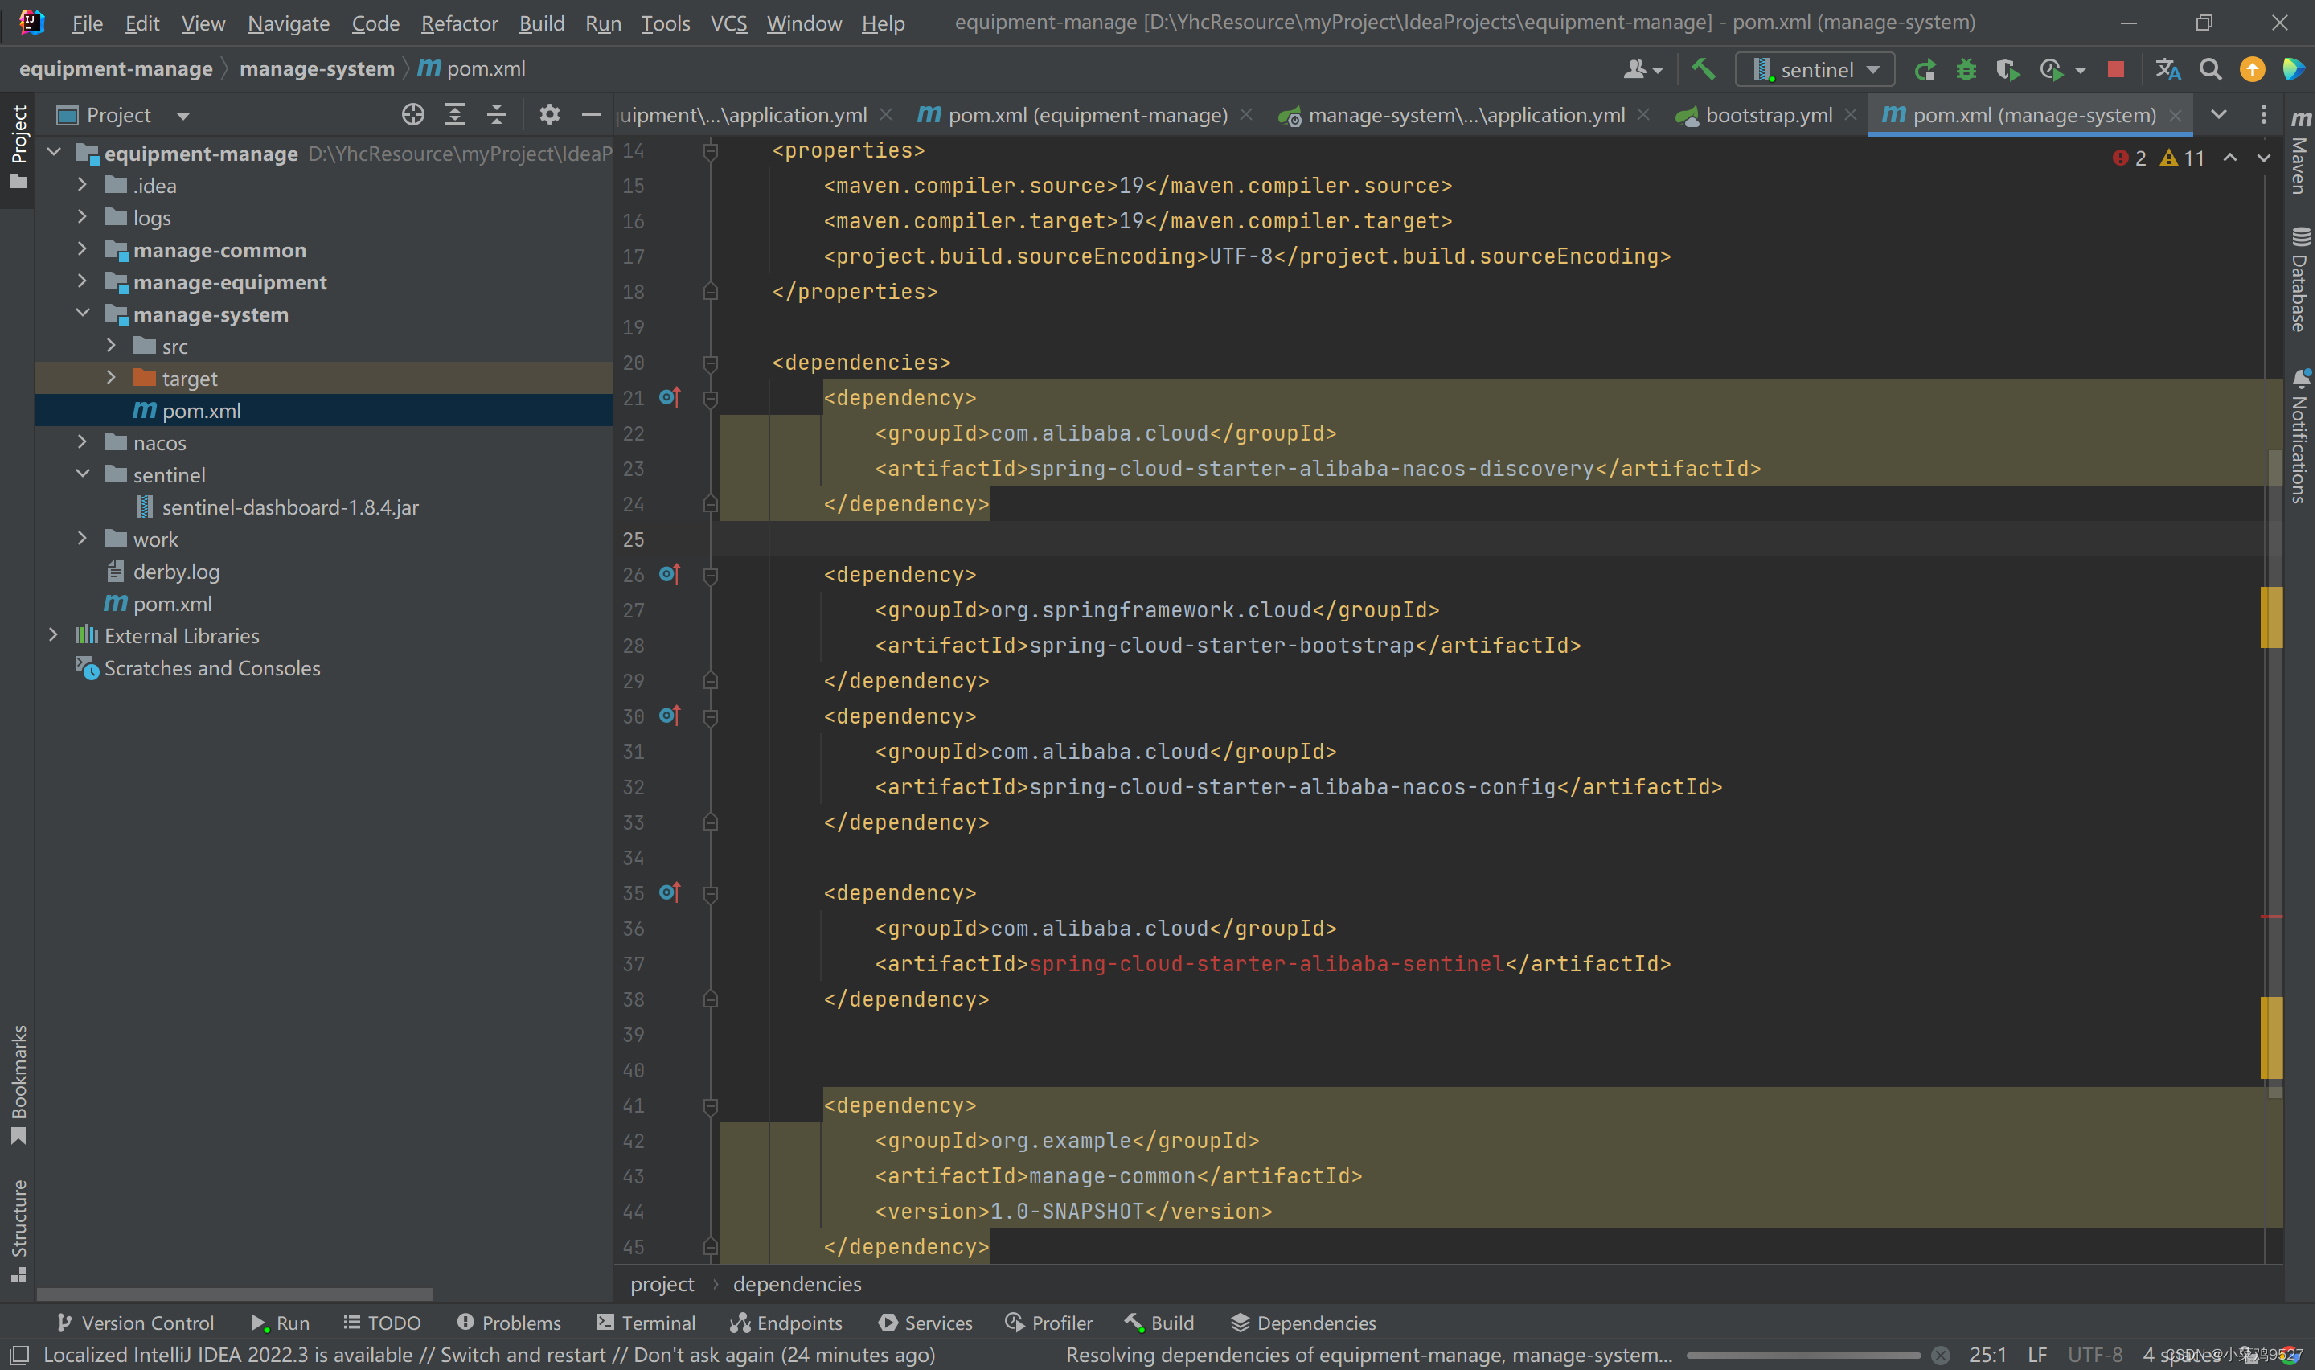Click gutter marker on line 35
This screenshot has height=1370, width=2317.
(x=670, y=892)
